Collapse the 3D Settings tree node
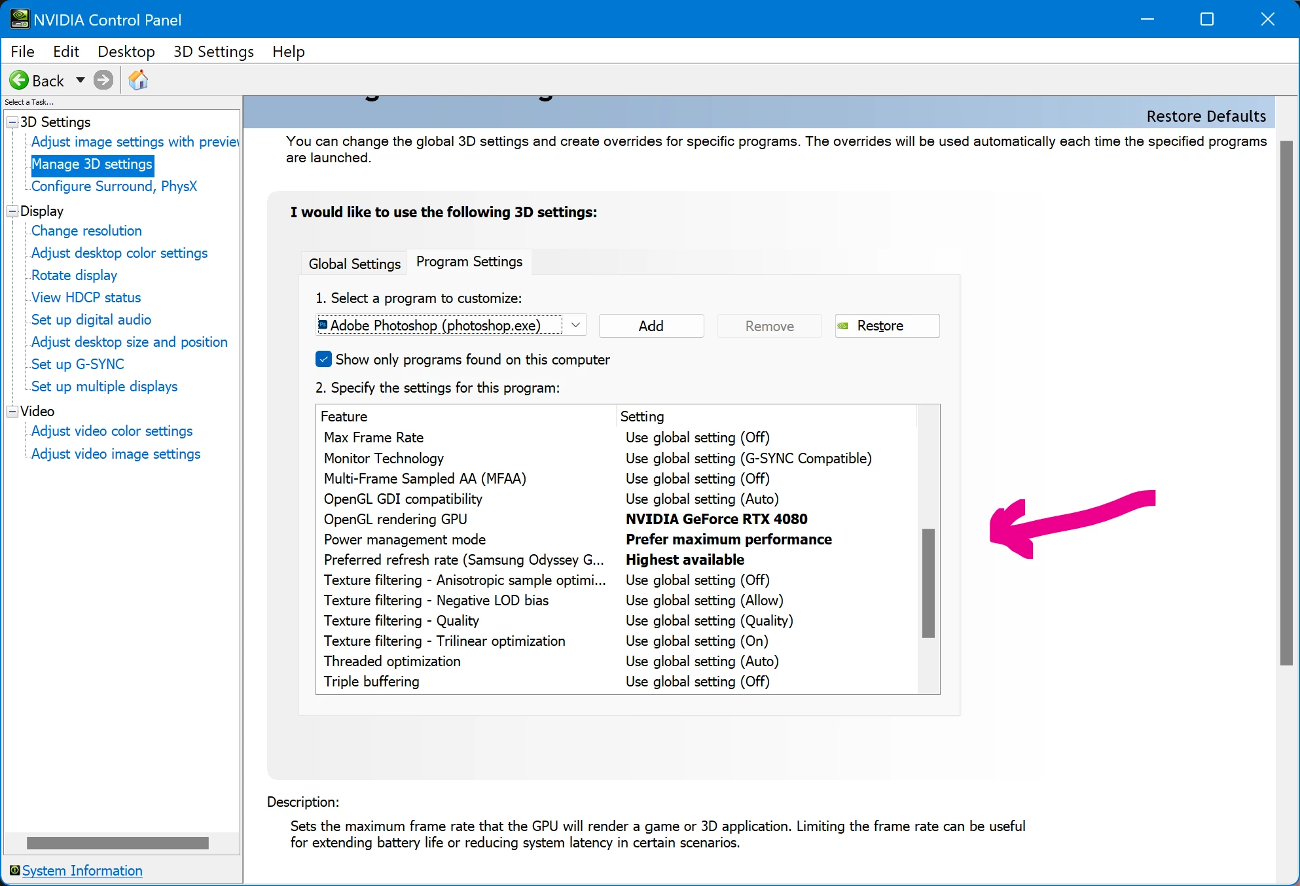The width and height of the screenshot is (1300, 886). pyautogui.click(x=12, y=122)
